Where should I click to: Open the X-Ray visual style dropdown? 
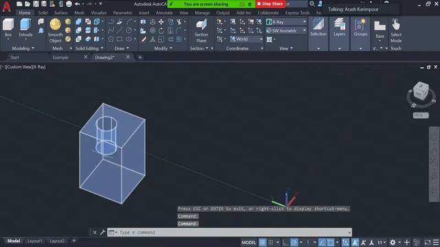tap(286, 22)
